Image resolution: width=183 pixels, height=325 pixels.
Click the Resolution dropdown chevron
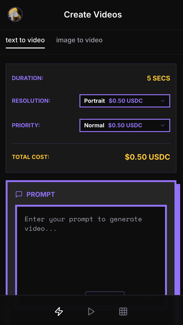tap(162, 101)
